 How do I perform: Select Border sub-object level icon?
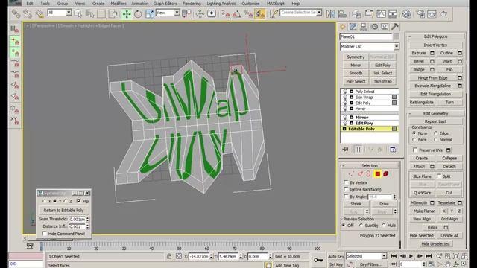[368, 173]
